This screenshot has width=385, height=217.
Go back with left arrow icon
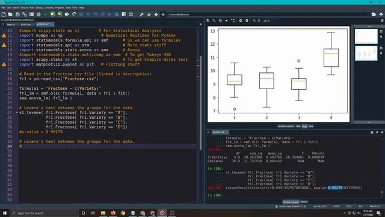pyautogui.click(x=156, y=14)
